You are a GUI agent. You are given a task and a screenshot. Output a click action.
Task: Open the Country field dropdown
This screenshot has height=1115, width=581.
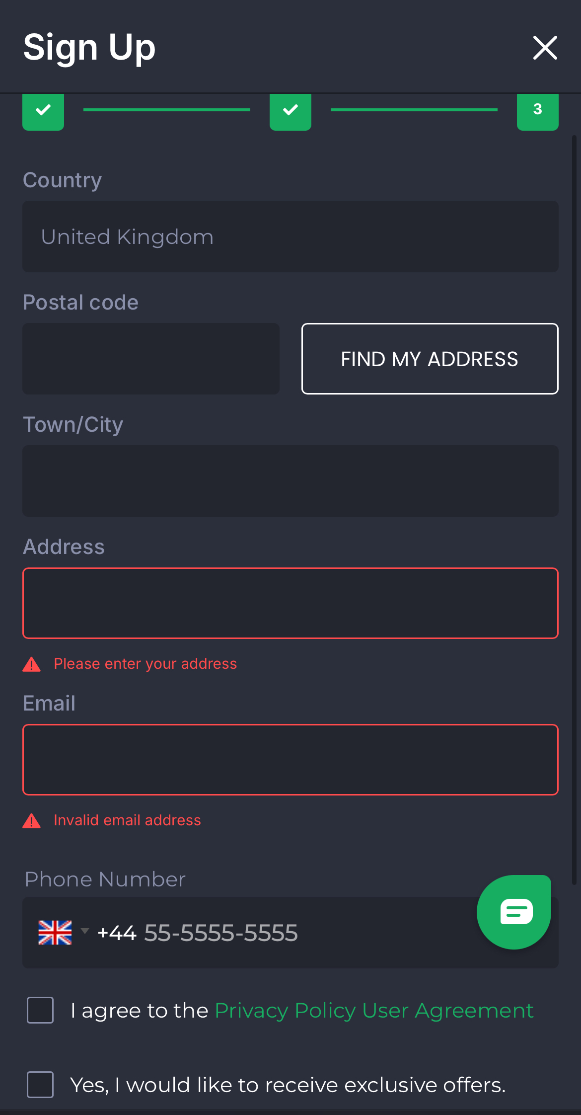[x=290, y=237]
